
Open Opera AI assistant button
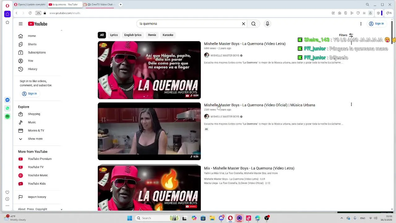click(389, 13)
